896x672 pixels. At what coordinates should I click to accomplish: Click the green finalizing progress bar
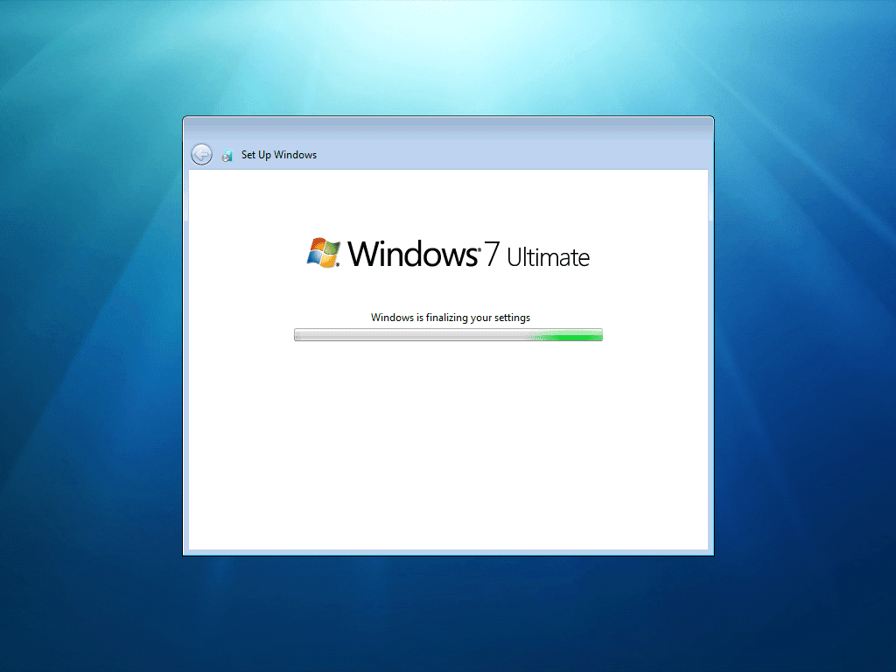pos(448,335)
